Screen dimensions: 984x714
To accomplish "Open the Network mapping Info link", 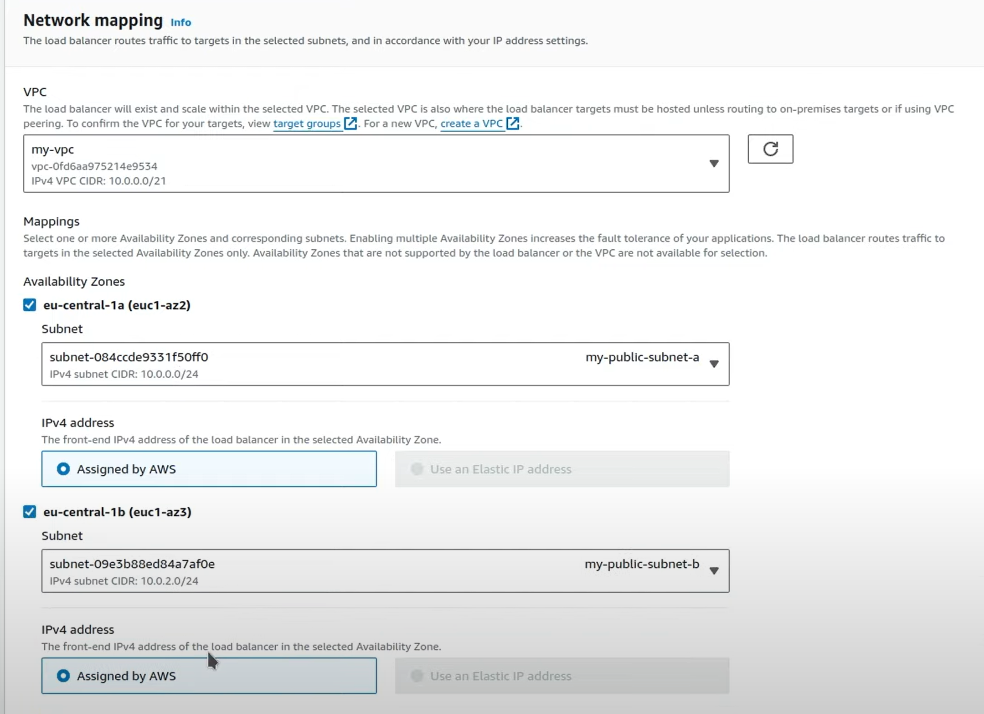I will pyautogui.click(x=180, y=22).
